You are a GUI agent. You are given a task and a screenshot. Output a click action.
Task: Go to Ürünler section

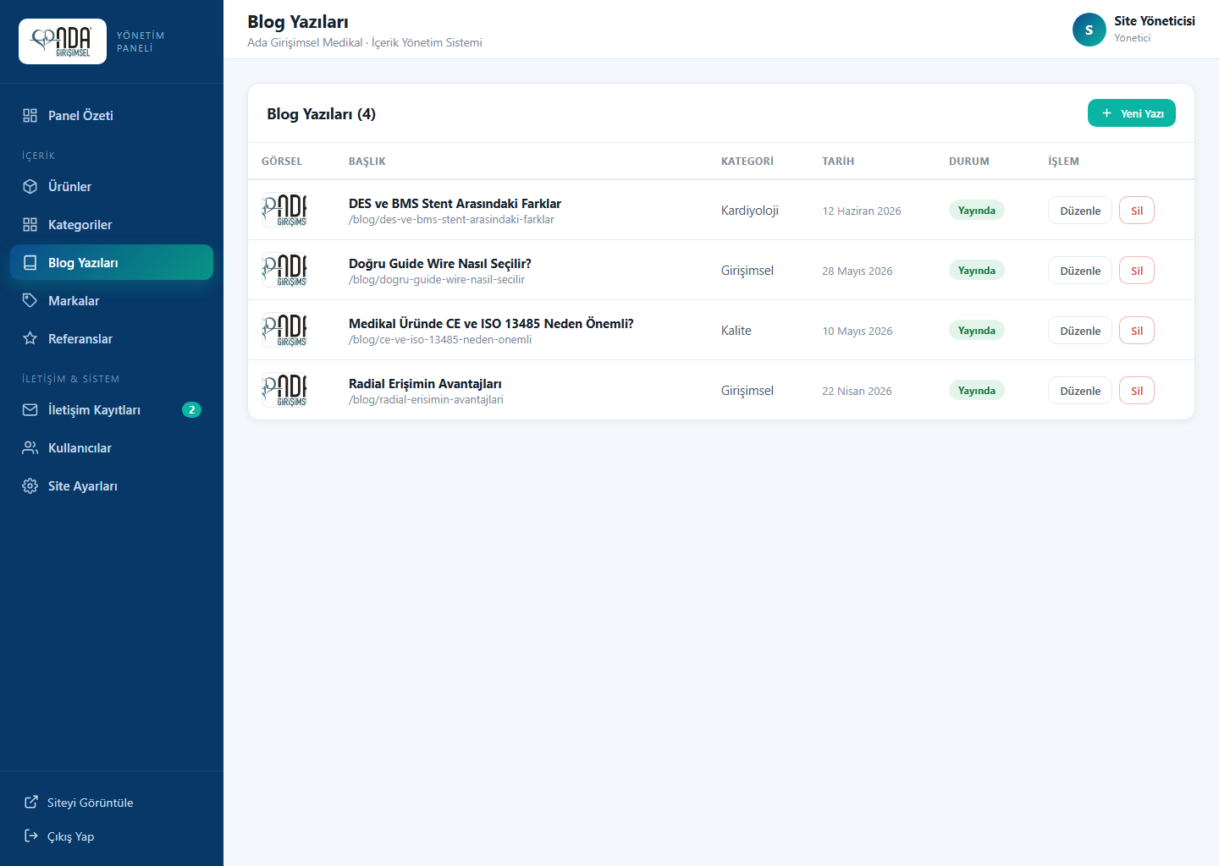click(x=112, y=186)
